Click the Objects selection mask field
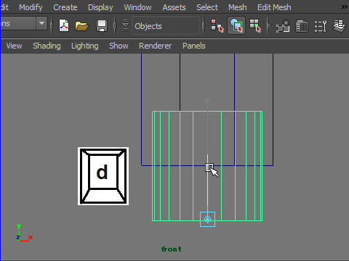 point(166,26)
